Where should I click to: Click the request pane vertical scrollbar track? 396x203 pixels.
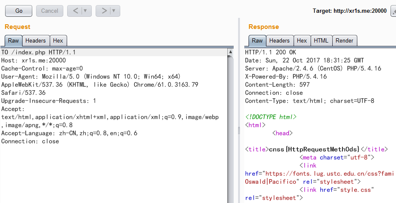(x=230, y=128)
